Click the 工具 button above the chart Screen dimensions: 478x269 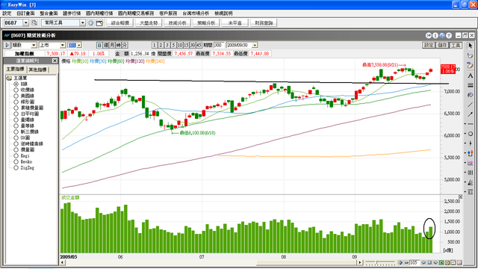pos(456,45)
